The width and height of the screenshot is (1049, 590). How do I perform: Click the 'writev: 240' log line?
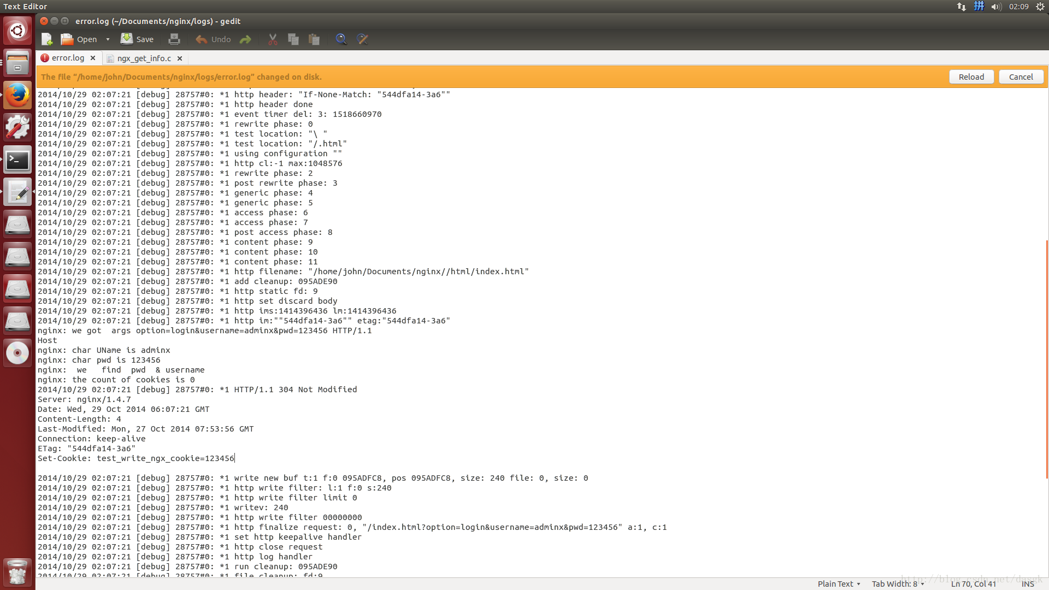[163, 508]
